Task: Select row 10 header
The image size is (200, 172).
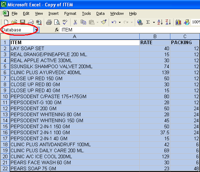Action: pyautogui.click(x=5, y=96)
